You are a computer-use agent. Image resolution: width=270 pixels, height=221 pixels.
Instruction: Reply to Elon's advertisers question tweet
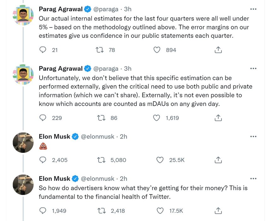(43, 211)
